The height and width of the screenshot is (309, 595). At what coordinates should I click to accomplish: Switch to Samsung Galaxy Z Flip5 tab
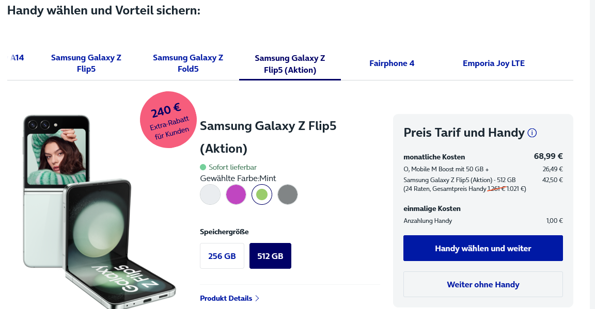[x=86, y=63]
